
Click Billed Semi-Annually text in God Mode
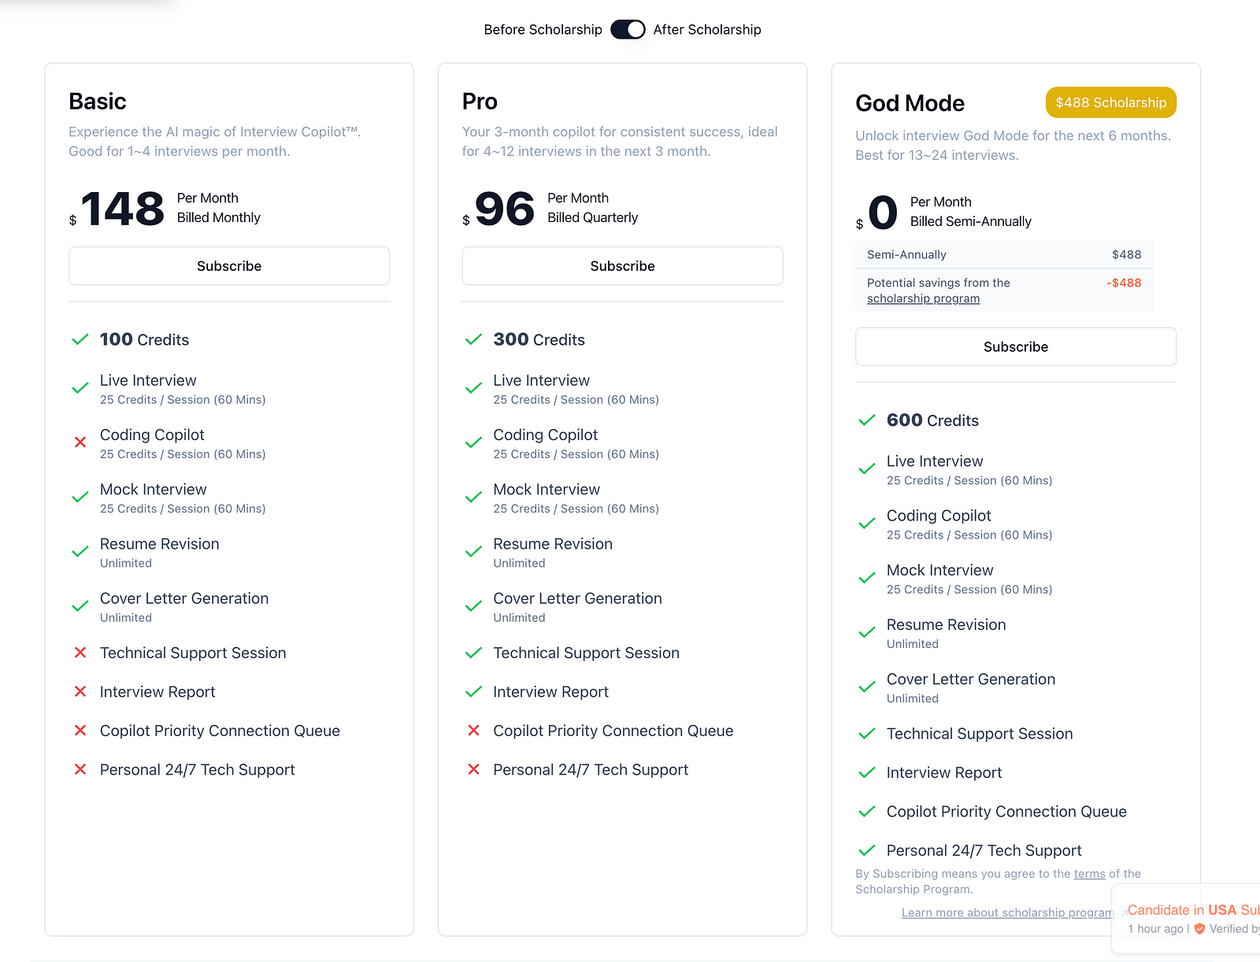pyautogui.click(x=970, y=221)
